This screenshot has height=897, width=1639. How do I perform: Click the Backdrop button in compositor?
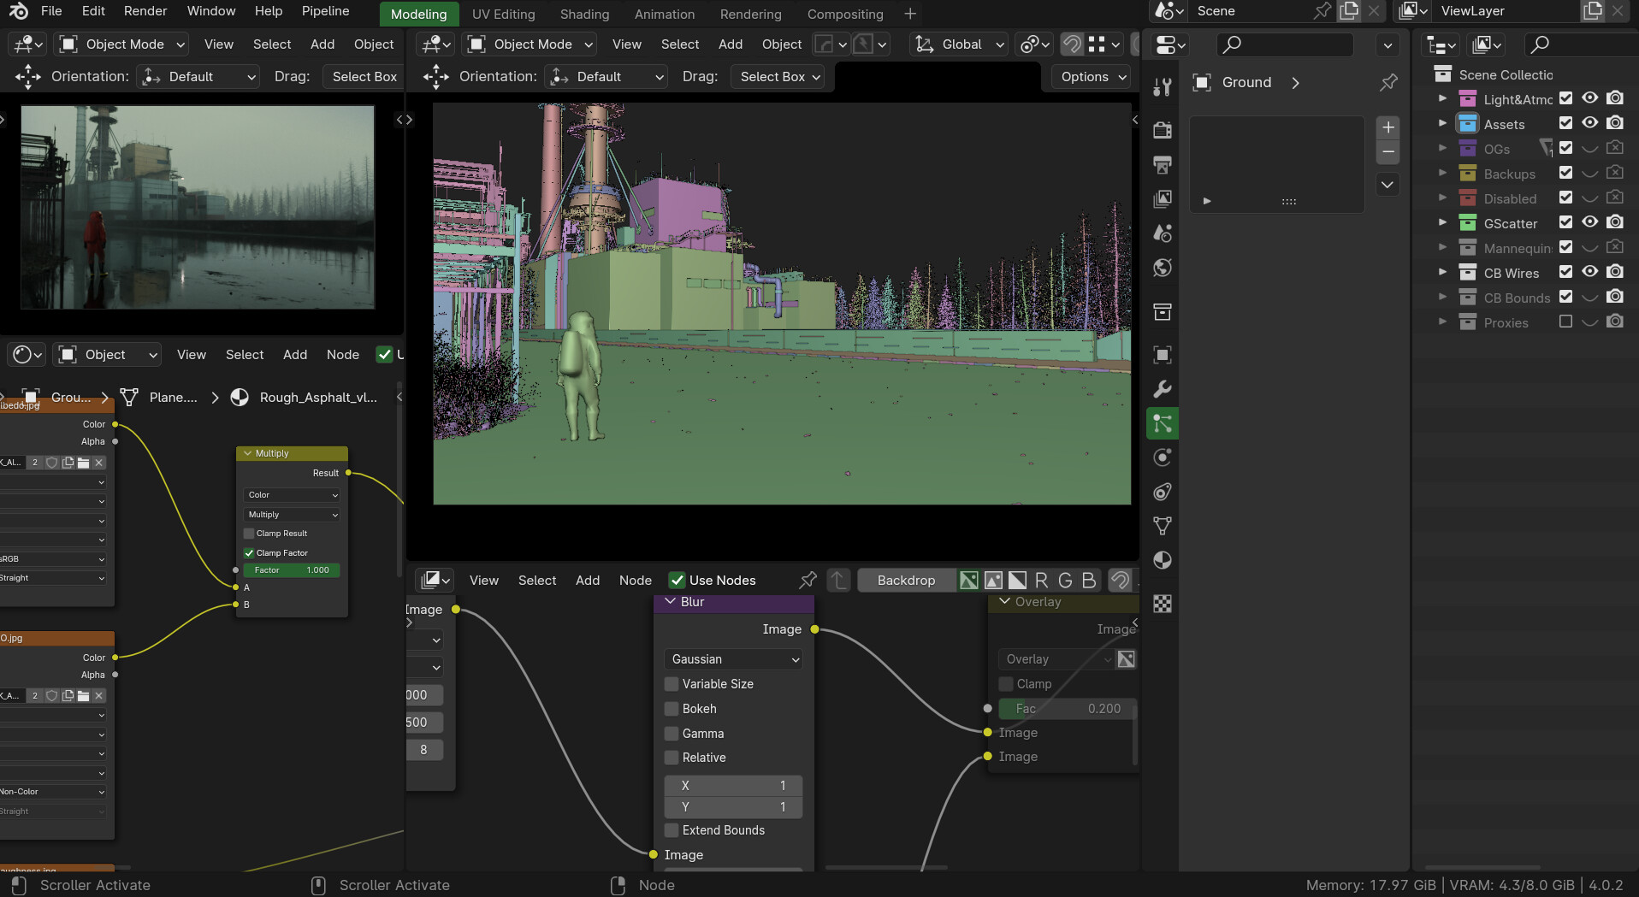906,581
